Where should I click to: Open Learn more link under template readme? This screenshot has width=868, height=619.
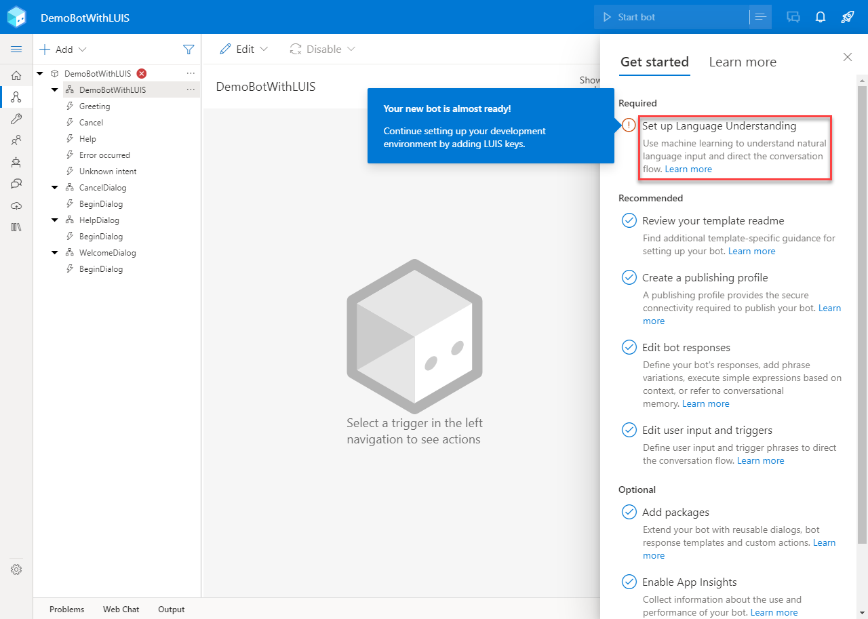click(x=751, y=251)
